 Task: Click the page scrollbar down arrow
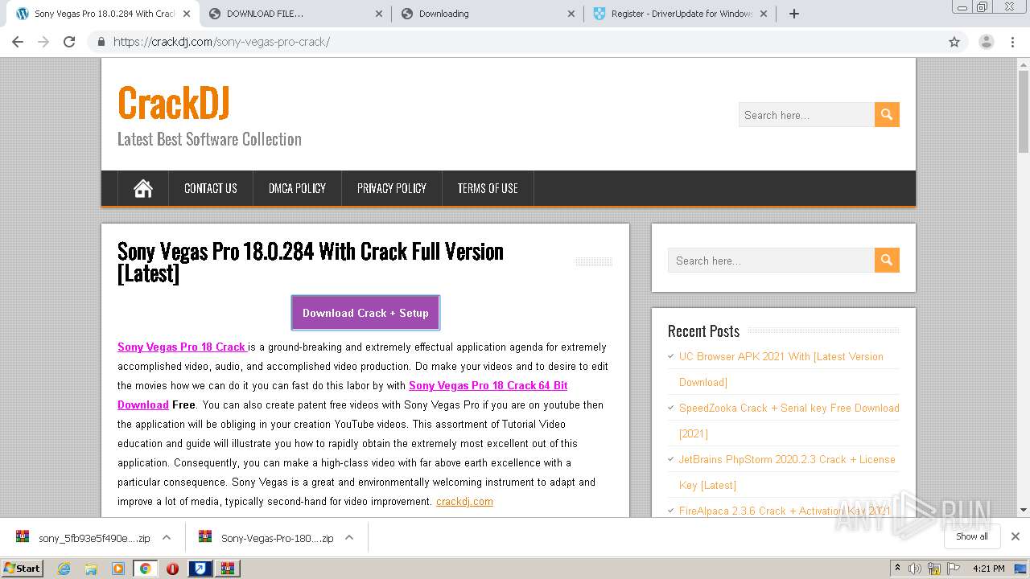(x=1023, y=510)
